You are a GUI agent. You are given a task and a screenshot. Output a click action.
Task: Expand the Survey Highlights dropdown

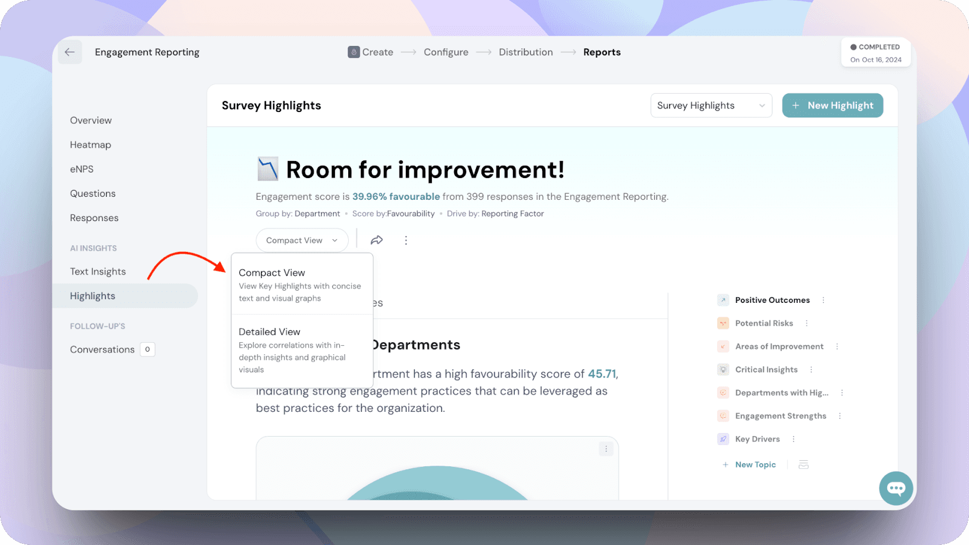point(711,105)
